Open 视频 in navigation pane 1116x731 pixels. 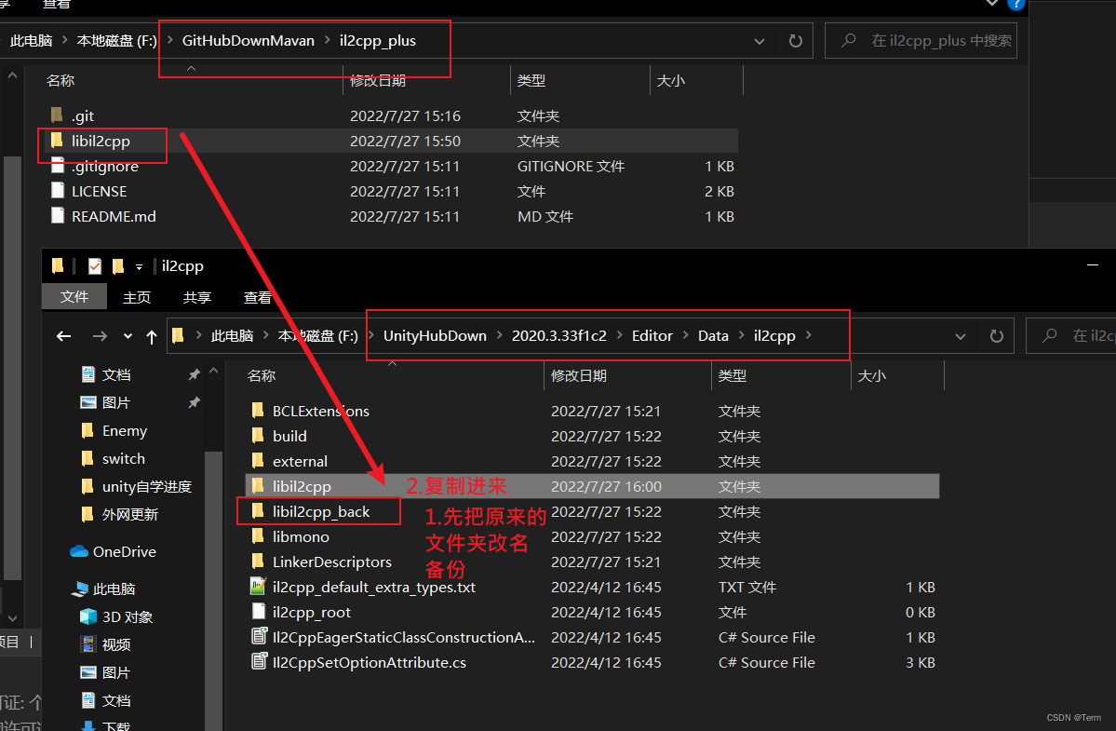[116, 645]
